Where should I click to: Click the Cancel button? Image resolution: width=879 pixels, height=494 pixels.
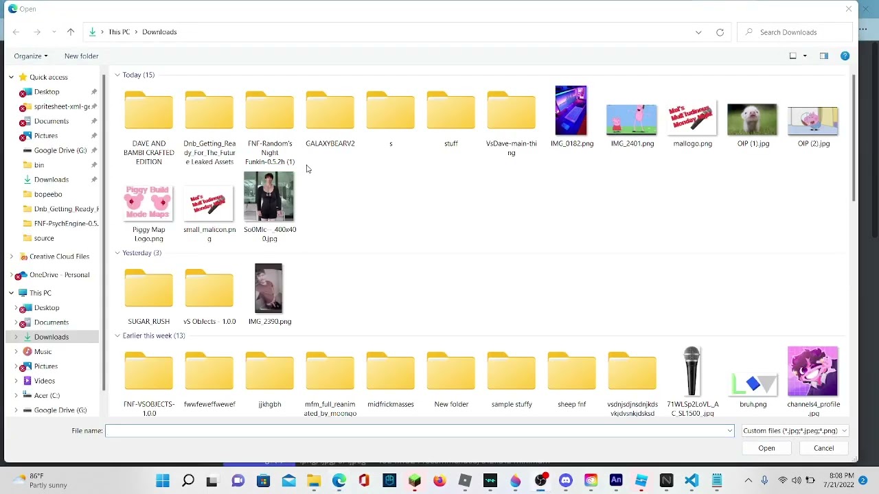[823, 448]
